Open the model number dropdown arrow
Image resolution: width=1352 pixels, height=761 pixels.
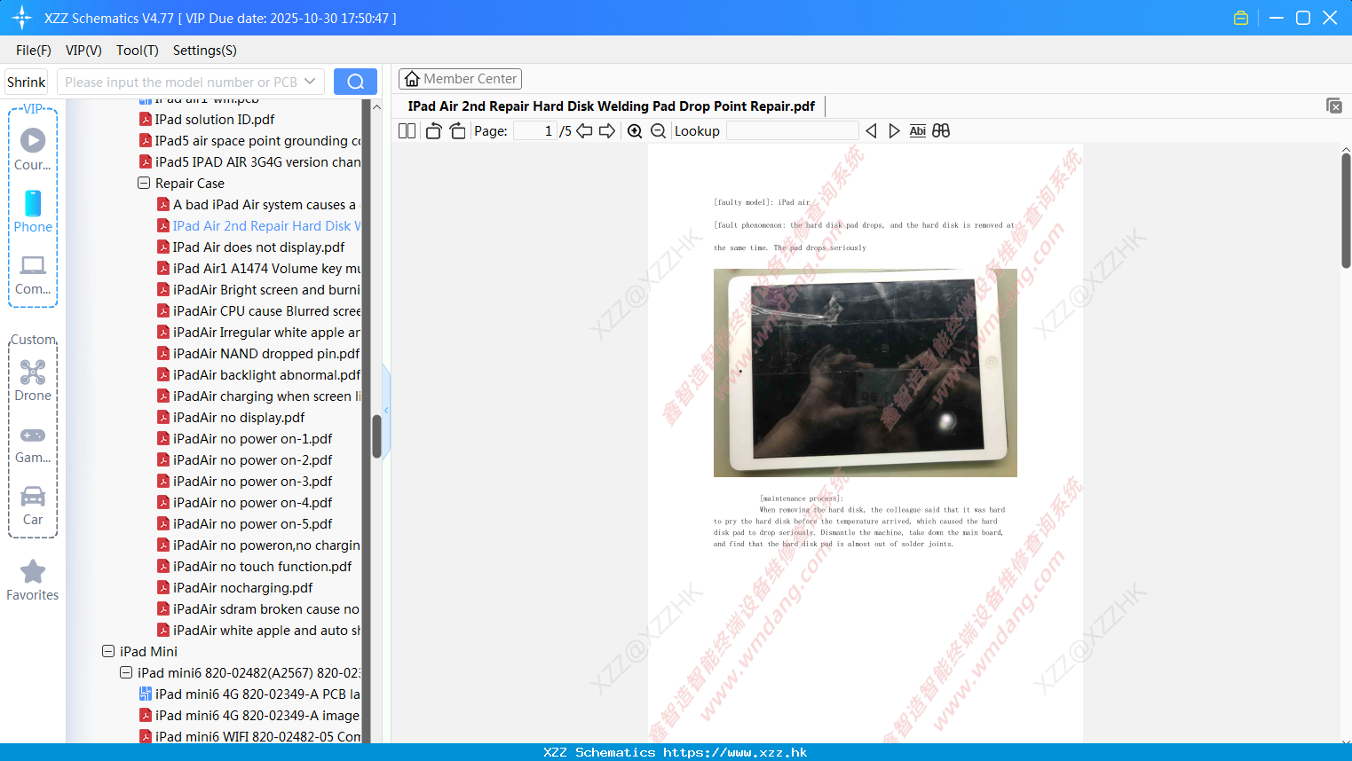[310, 82]
